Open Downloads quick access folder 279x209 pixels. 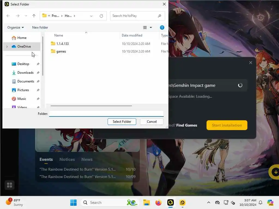pyautogui.click(x=25, y=73)
